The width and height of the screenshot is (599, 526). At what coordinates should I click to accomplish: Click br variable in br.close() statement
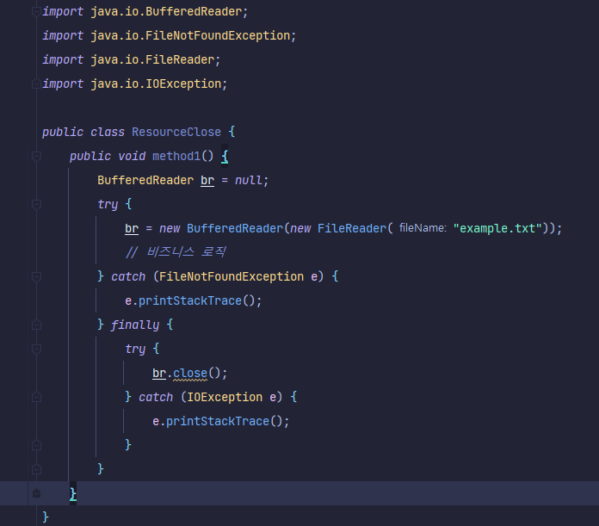point(159,373)
